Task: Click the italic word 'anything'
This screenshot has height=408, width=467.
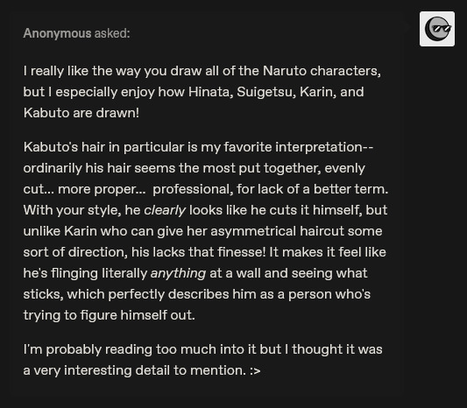Action: click(178, 273)
